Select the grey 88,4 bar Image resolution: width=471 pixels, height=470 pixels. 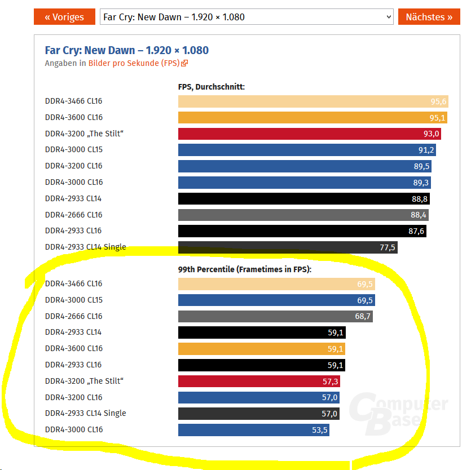coord(303,215)
